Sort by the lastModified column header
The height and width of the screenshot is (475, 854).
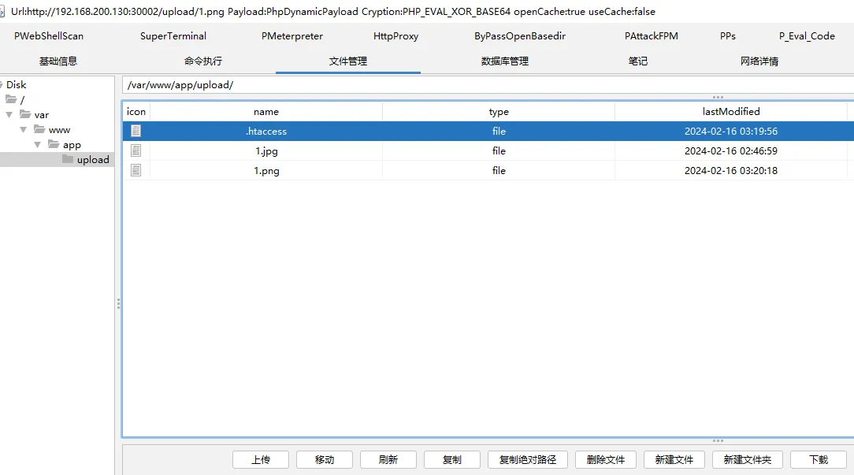click(731, 112)
